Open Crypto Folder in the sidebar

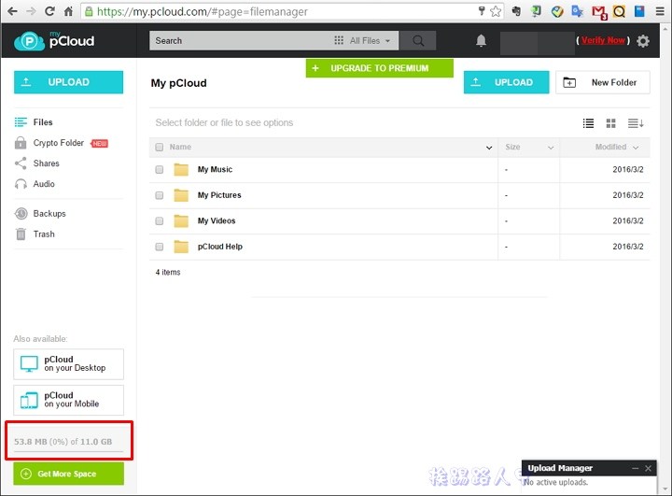tap(61, 143)
